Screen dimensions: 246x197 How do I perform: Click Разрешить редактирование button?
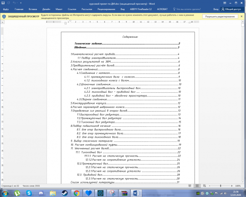click(x=220, y=17)
